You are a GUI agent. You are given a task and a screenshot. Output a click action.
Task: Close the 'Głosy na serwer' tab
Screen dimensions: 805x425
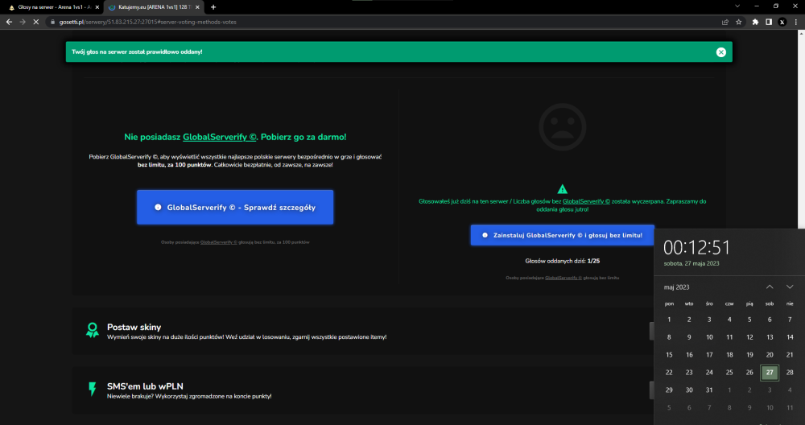tap(97, 7)
